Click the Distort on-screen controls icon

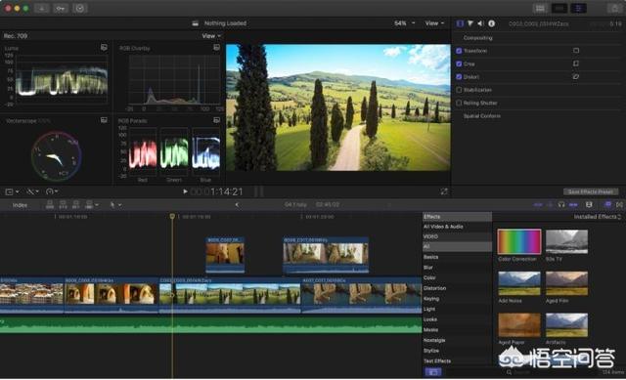[576, 76]
